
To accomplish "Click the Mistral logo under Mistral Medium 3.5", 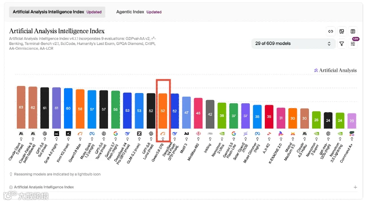I will click(292, 133).
